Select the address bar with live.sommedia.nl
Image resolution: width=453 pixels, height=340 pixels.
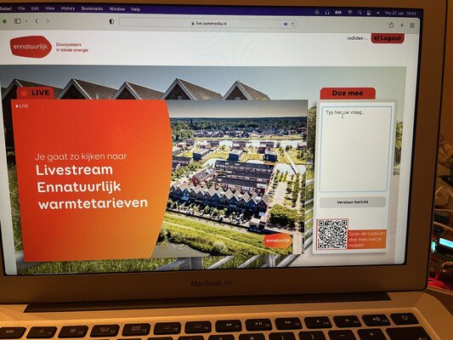click(208, 24)
